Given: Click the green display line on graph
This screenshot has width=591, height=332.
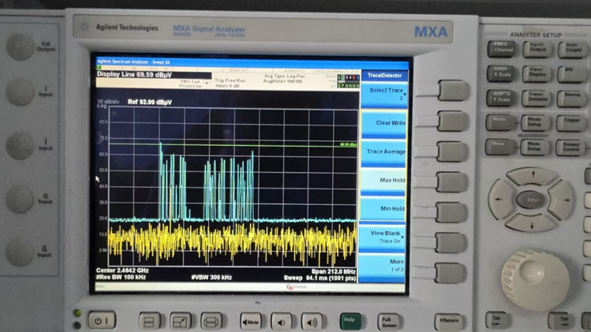Looking at the screenshot, I should point(237,145).
